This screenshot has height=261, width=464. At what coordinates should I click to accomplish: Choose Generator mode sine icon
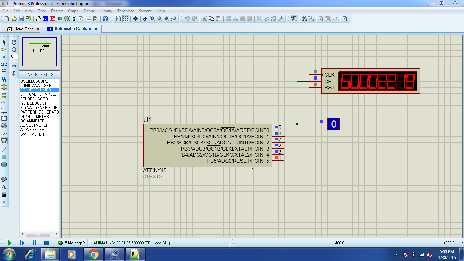[4, 126]
